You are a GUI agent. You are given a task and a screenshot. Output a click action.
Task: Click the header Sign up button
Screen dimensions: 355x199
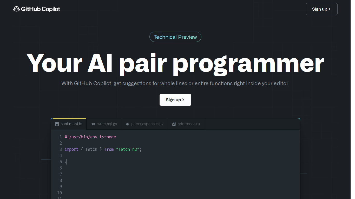coord(321,9)
